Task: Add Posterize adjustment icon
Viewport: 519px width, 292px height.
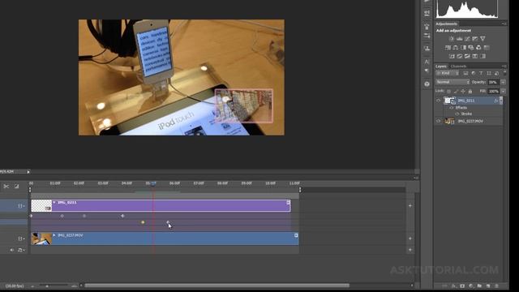Action: coord(460,56)
